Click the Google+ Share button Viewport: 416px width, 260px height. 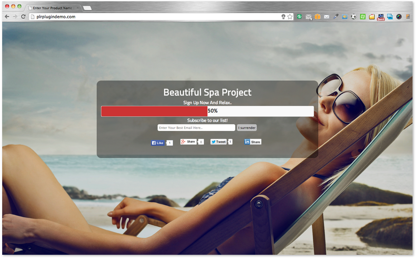[189, 142]
